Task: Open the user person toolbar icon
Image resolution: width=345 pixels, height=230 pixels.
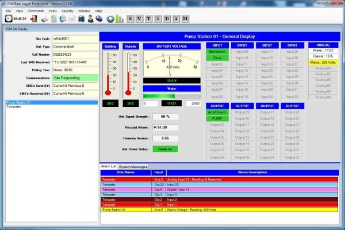Action: click(90, 19)
